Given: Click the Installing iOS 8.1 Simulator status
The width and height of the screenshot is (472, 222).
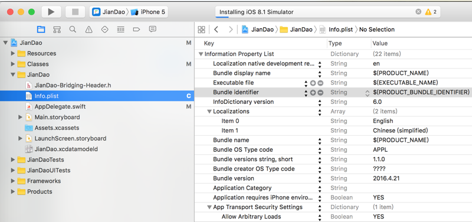Looking at the screenshot, I should [256, 12].
